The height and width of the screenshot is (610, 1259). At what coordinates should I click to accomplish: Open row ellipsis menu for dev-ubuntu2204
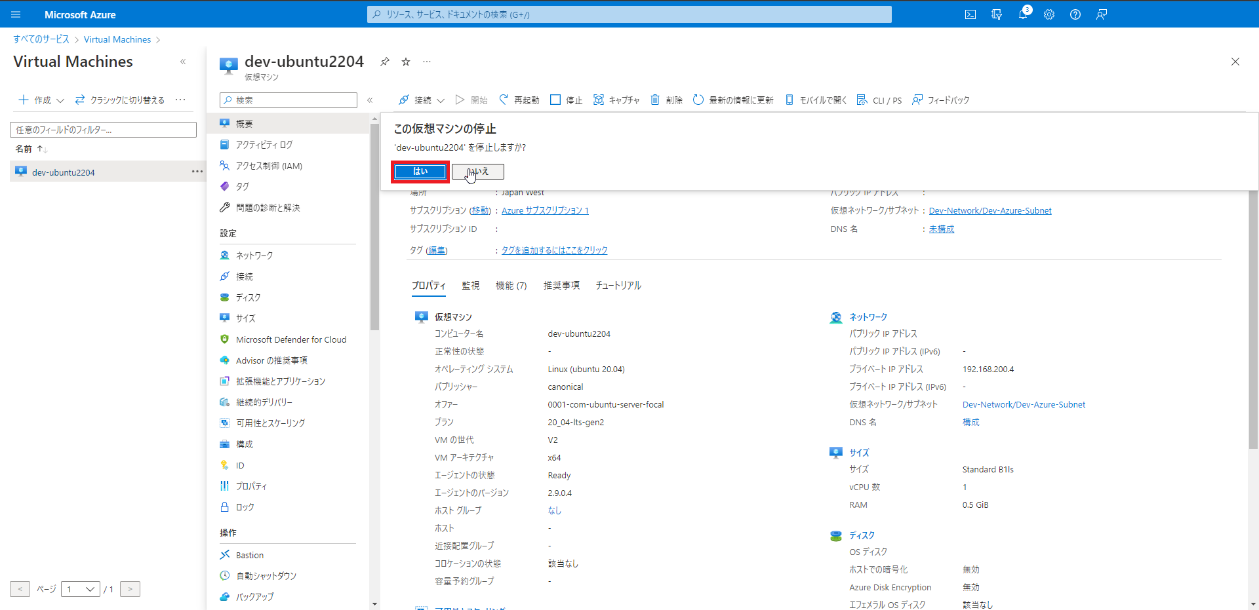point(197,172)
